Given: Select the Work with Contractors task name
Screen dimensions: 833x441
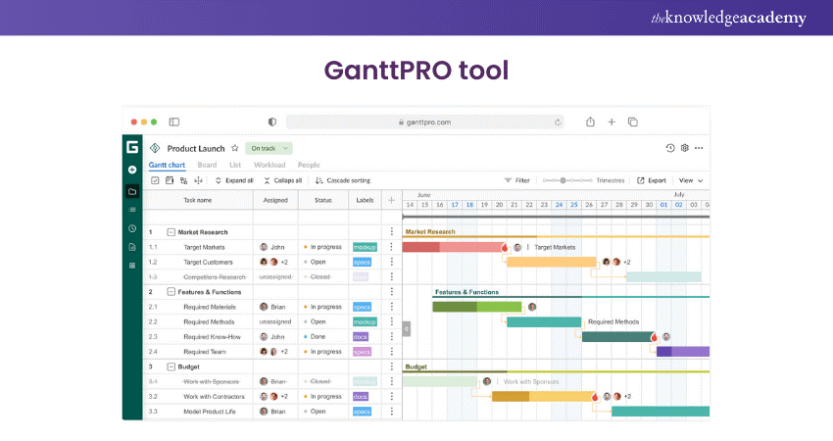Looking at the screenshot, I should coord(214,396).
